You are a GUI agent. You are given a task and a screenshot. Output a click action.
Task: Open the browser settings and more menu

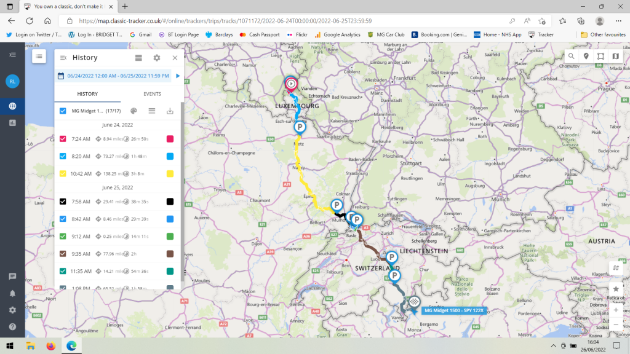pyautogui.click(x=618, y=21)
